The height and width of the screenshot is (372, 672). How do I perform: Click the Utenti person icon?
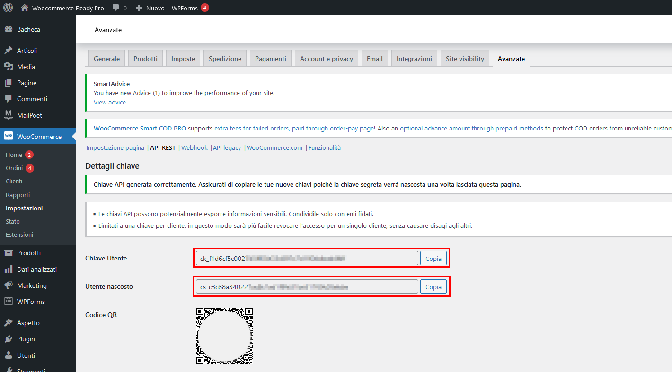[9, 355]
